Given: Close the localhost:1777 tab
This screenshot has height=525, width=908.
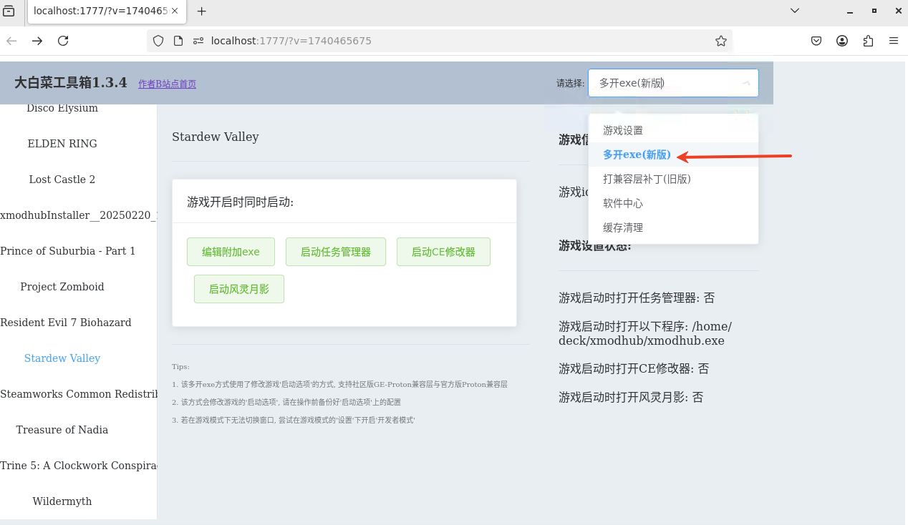Looking at the screenshot, I should pyautogui.click(x=175, y=11).
